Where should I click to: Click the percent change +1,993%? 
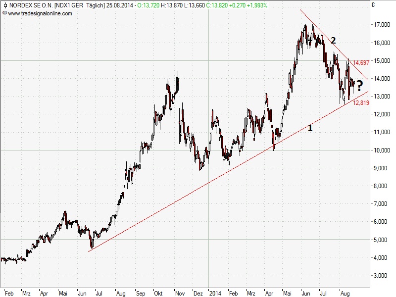click(x=257, y=5)
